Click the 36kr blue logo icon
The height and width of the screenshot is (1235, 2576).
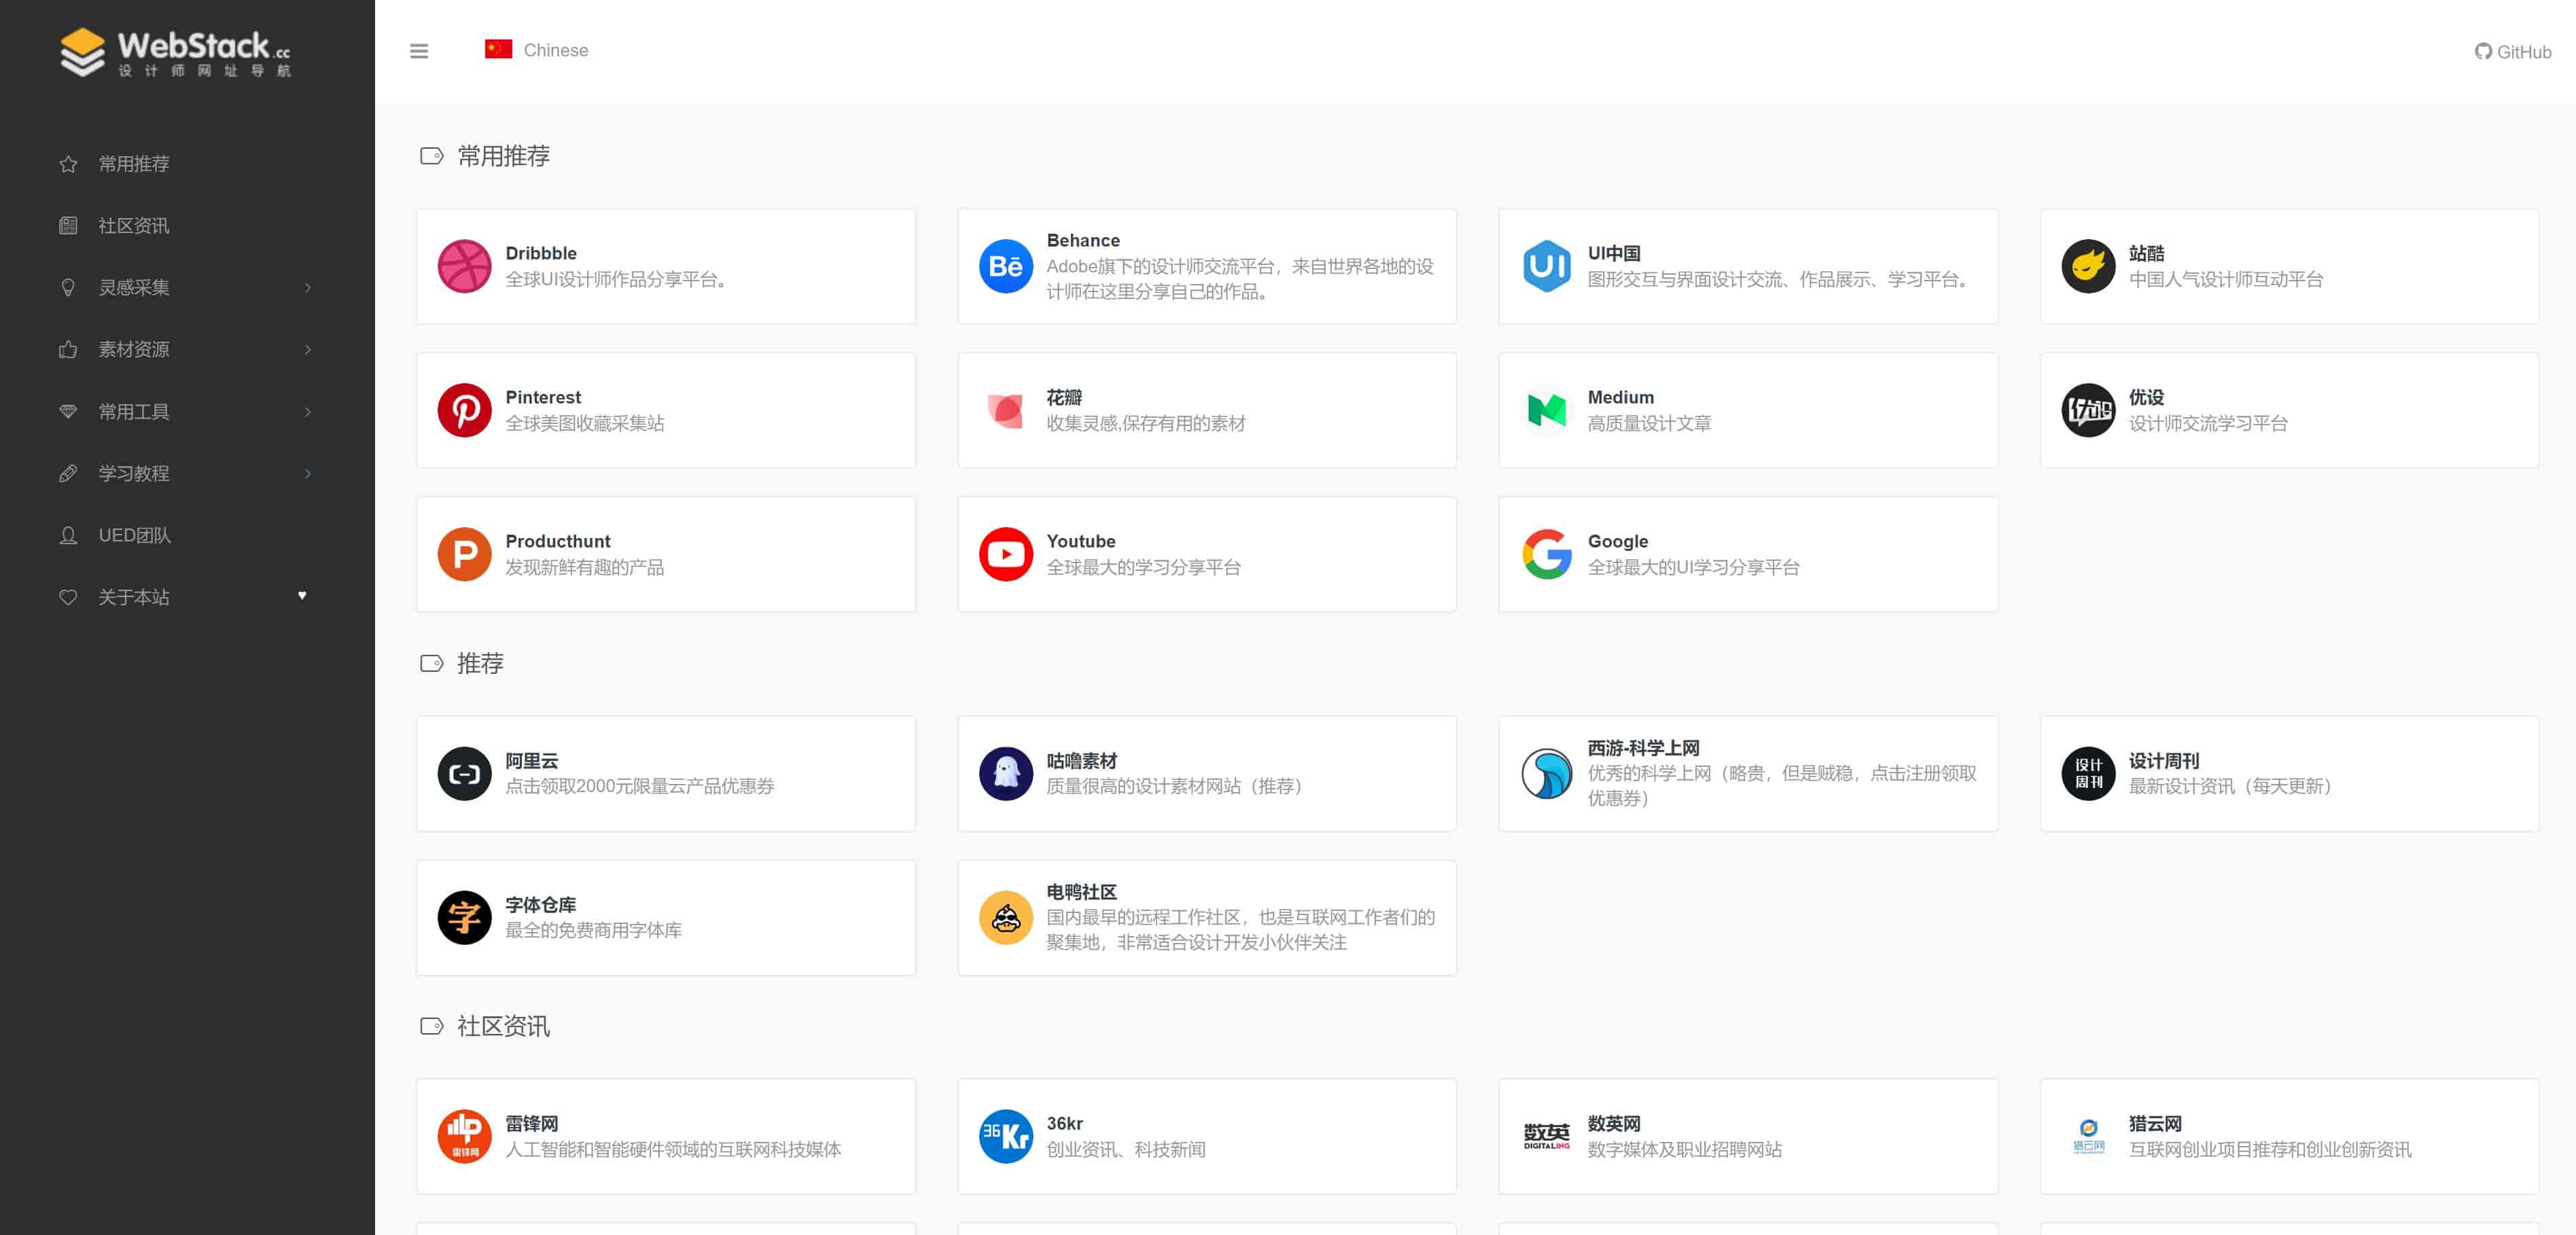pos(1005,1136)
